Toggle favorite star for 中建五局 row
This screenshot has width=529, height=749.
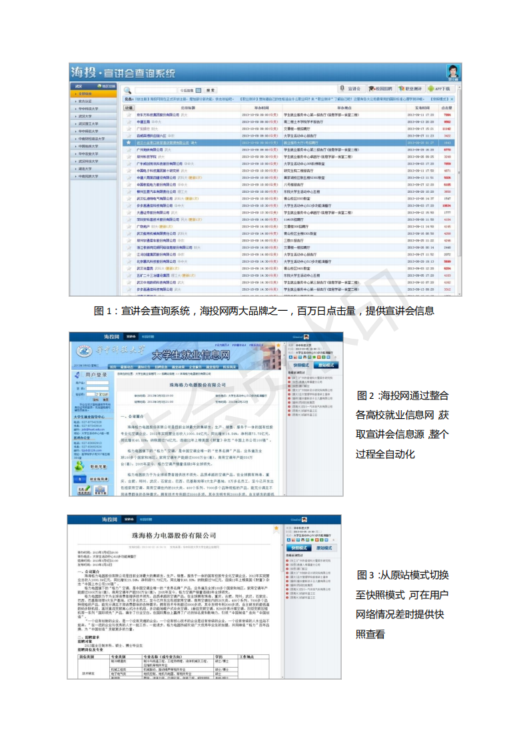129,122
